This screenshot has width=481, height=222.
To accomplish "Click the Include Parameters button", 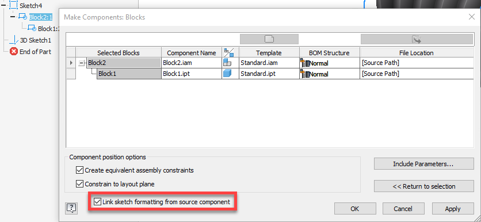I will [423, 164].
